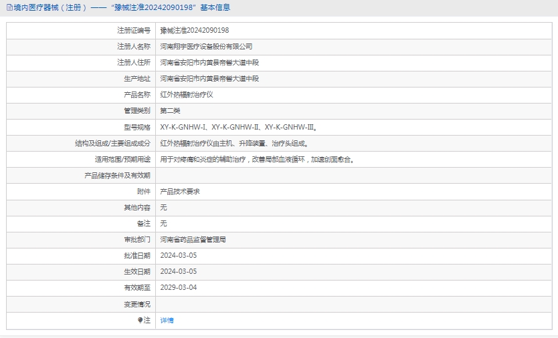Click product name 红外热辐射治疗仪
This screenshot has width=558, height=338.
[186, 95]
